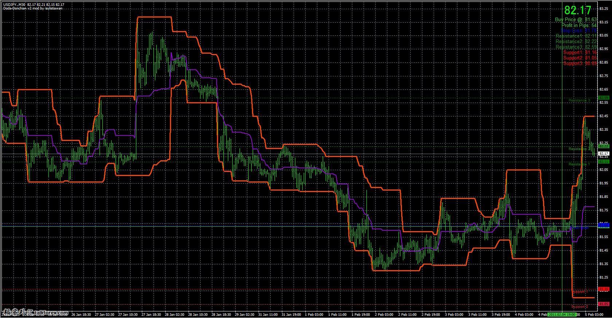Click the '4 Feb 03:00' time axis label
The image size is (612, 318).
pos(524,314)
